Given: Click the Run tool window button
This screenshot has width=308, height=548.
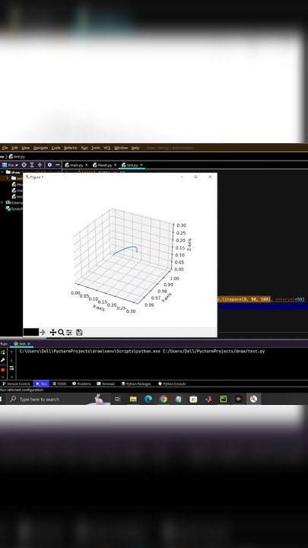Looking at the screenshot, I should point(41,384).
